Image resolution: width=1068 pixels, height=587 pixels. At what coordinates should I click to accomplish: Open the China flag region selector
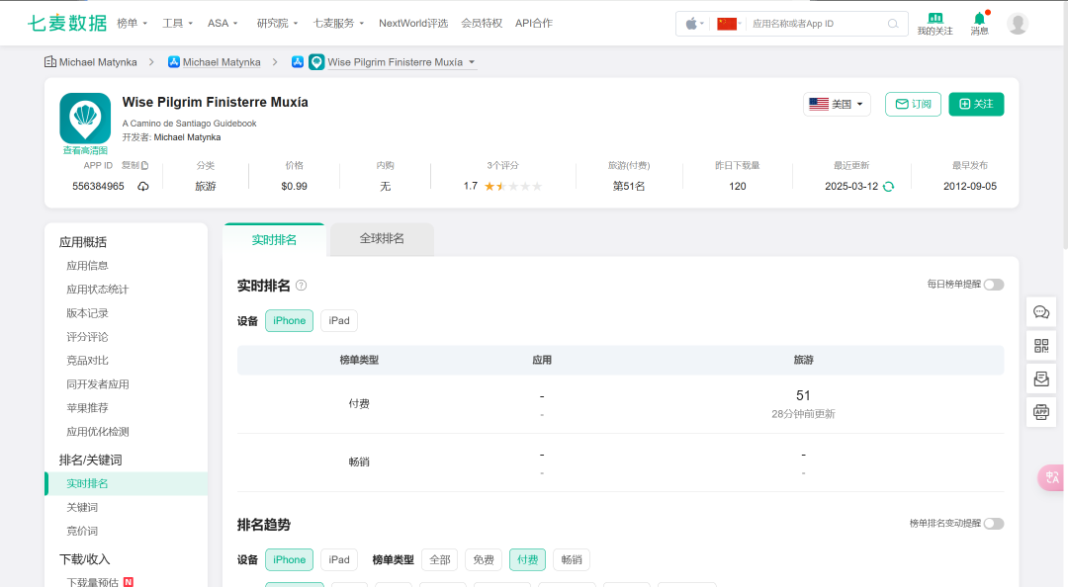[728, 24]
